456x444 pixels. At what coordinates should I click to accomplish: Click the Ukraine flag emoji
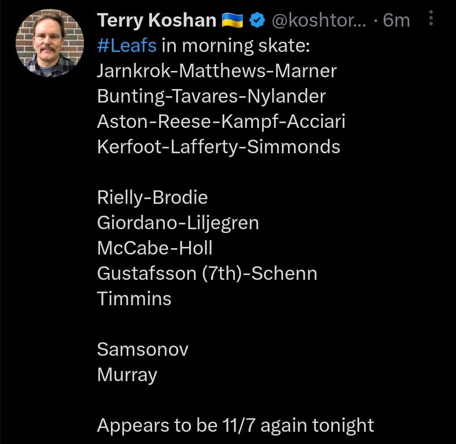point(232,20)
